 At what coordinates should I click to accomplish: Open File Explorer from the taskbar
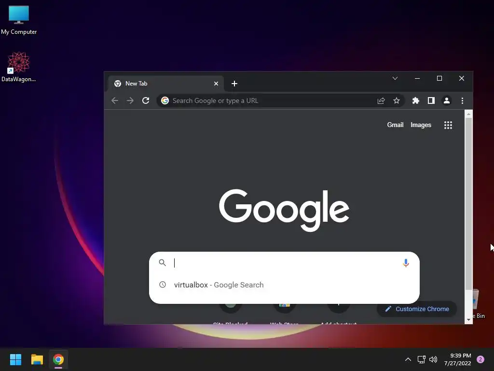(37, 359)
